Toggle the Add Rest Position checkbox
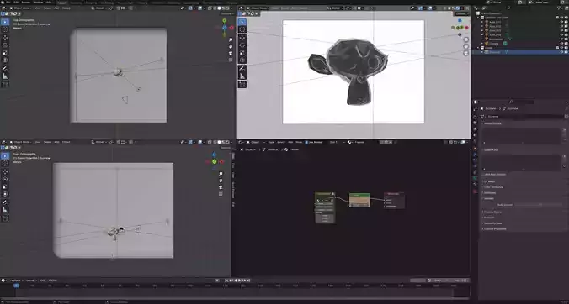This screenshot has height=304, width=569. 484,175
